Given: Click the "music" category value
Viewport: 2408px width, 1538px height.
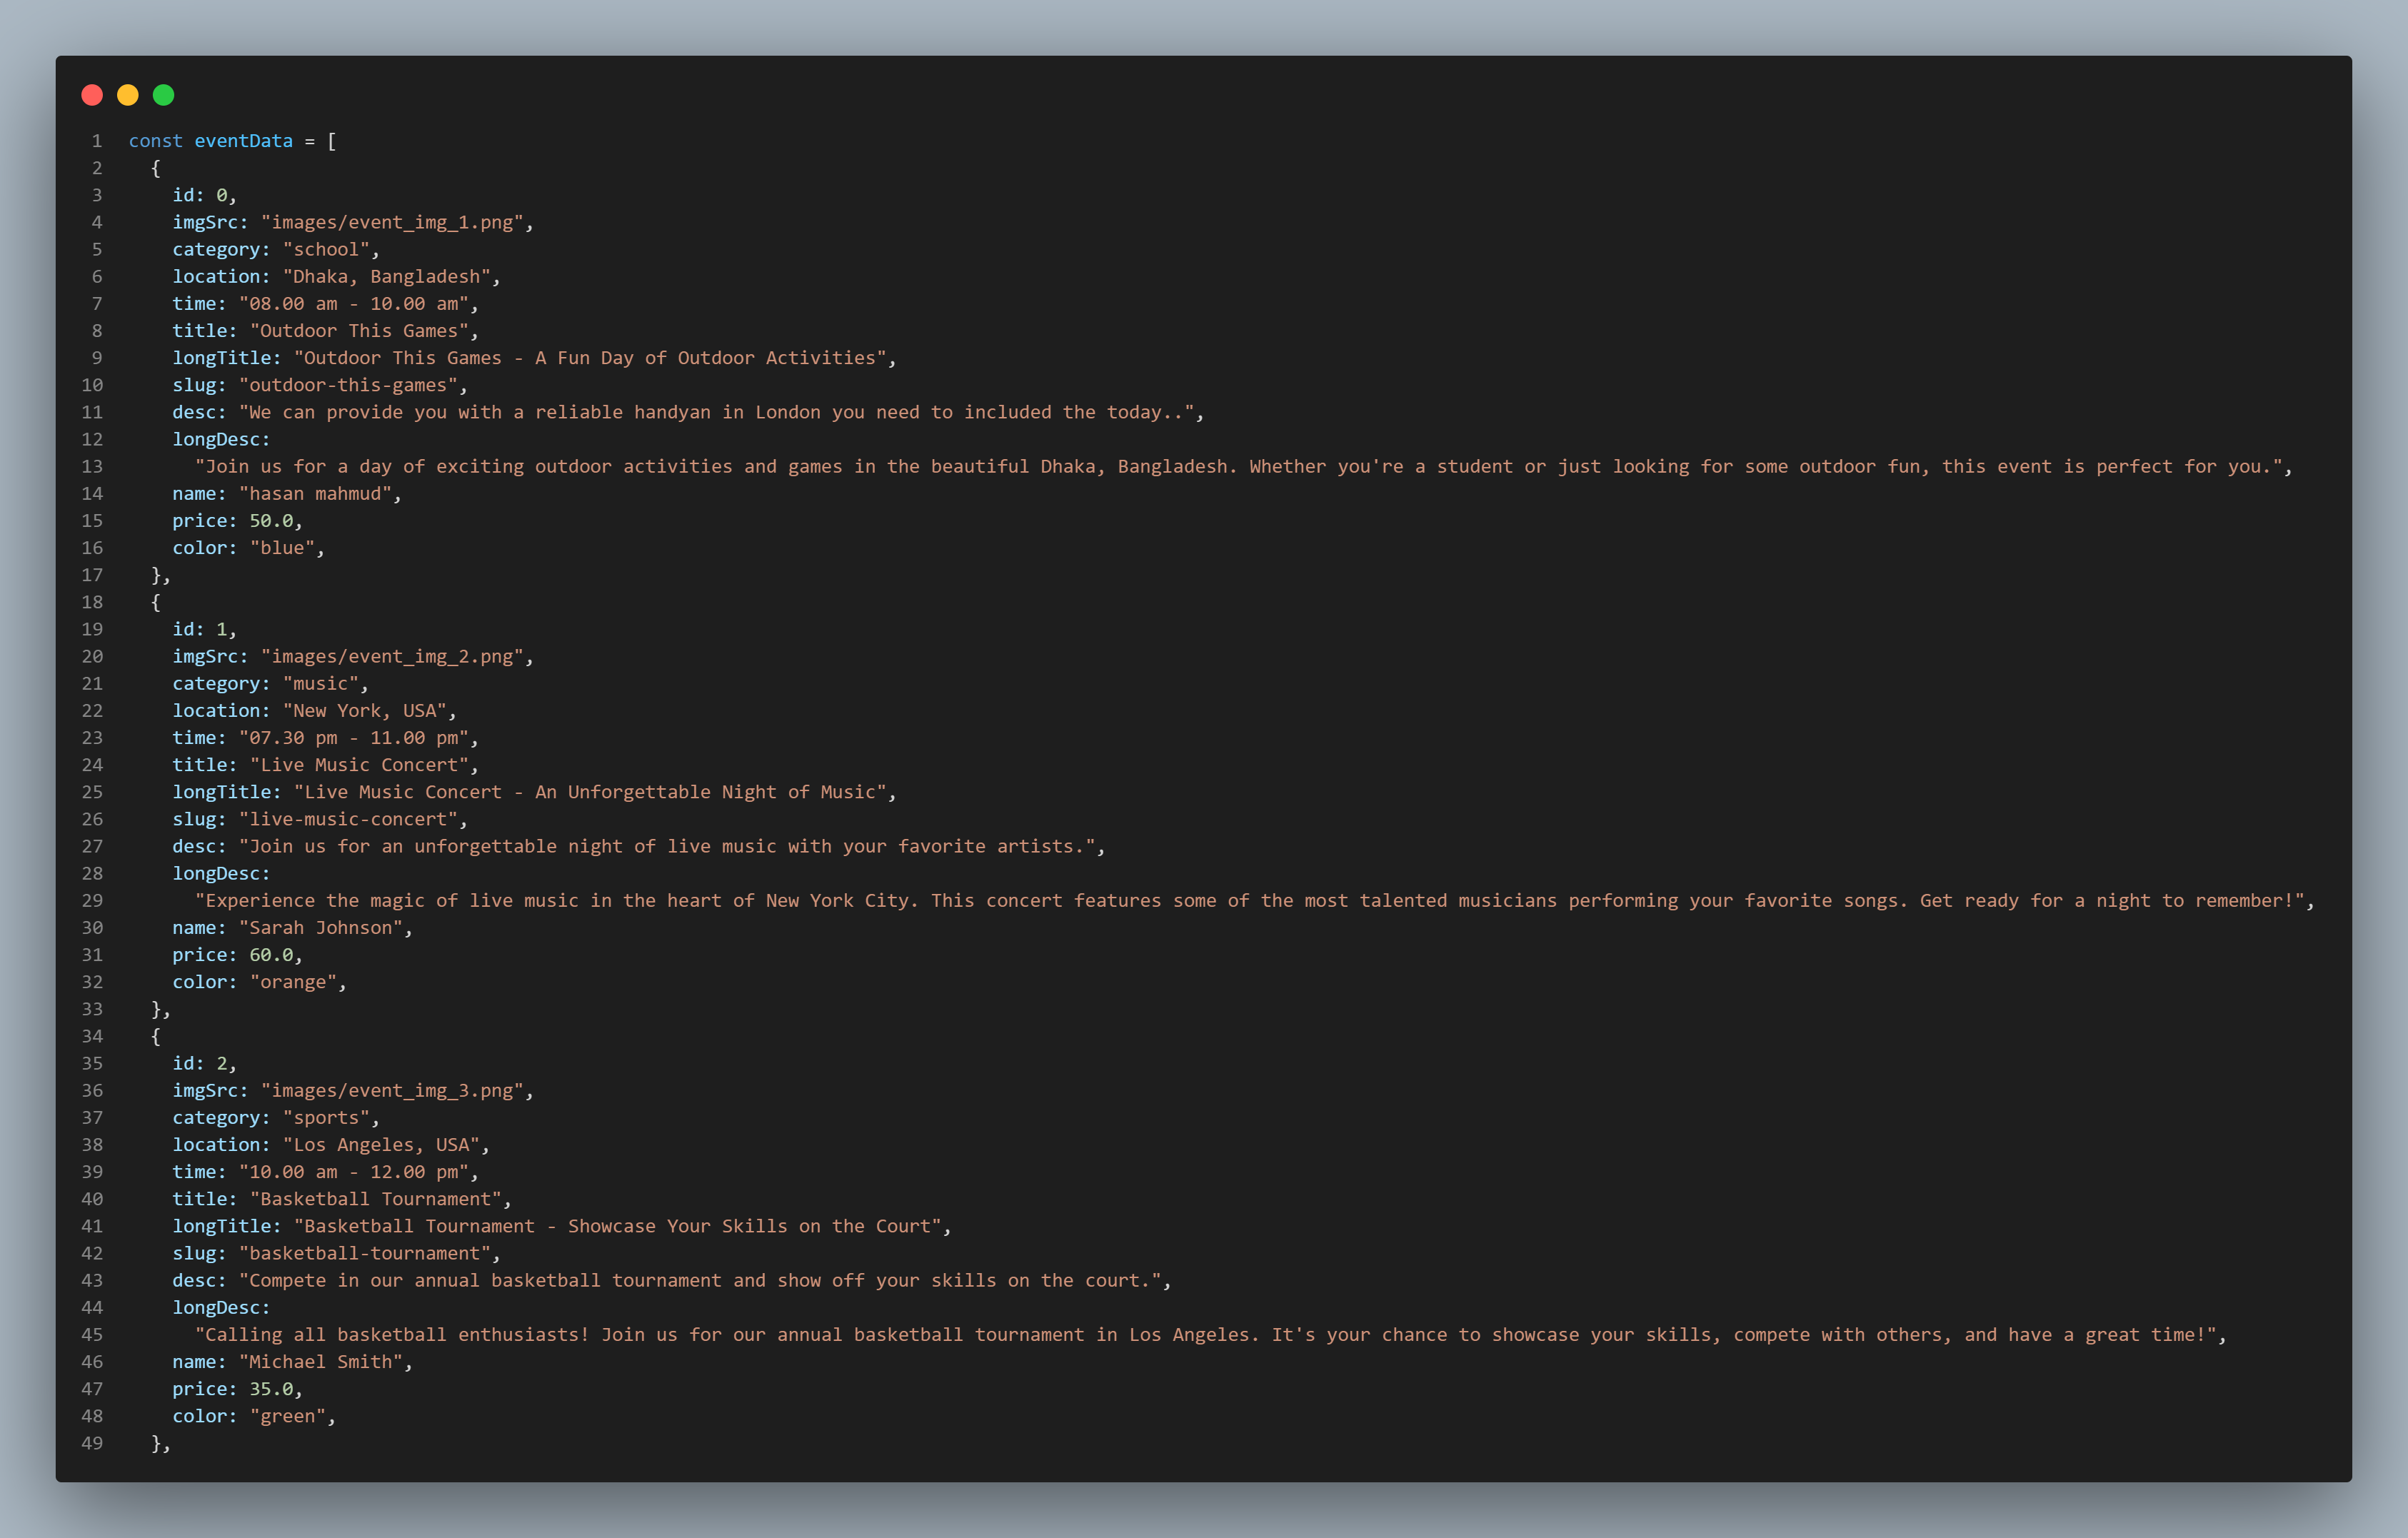Looking at the screenshot, I should tap(320, 683).
